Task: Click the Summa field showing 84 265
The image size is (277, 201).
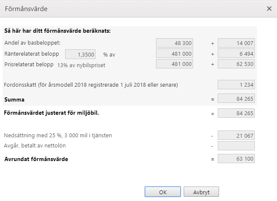Action: click(x=236, y=98)
